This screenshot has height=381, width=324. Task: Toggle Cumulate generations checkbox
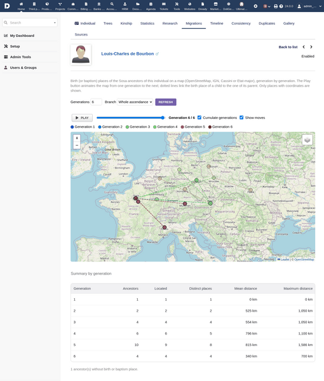[x=199, y=118]
